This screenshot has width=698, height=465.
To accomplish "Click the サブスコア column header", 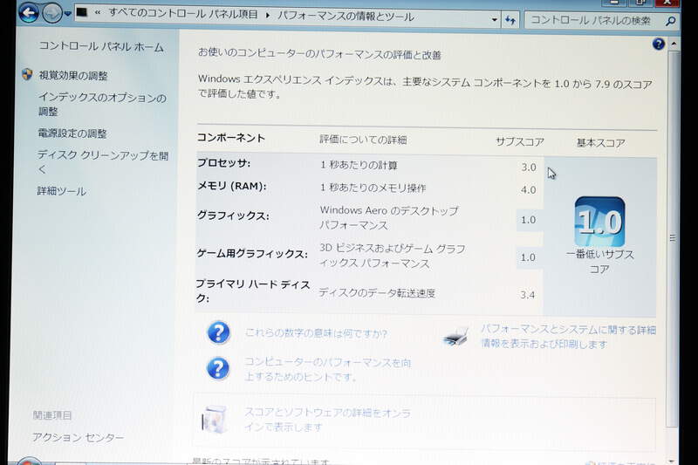I will 520,141.
